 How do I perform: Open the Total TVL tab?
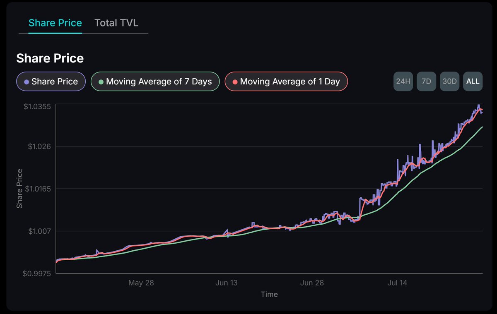[116, 23]
